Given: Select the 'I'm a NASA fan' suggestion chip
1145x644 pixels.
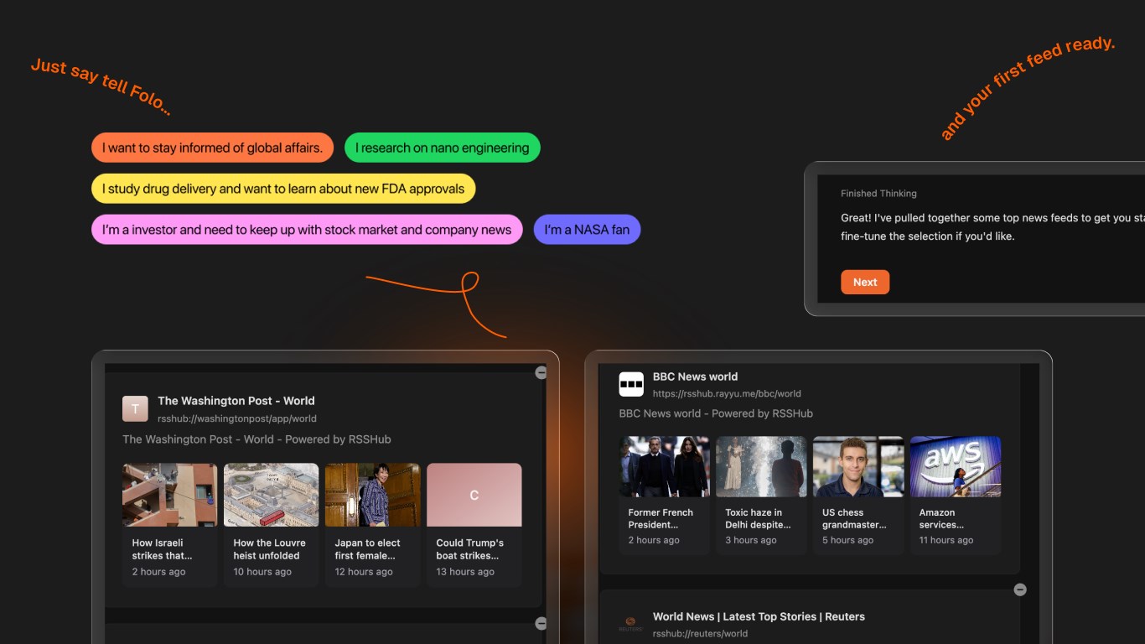Looking at the screenshot, I should [x=587, y=229].
